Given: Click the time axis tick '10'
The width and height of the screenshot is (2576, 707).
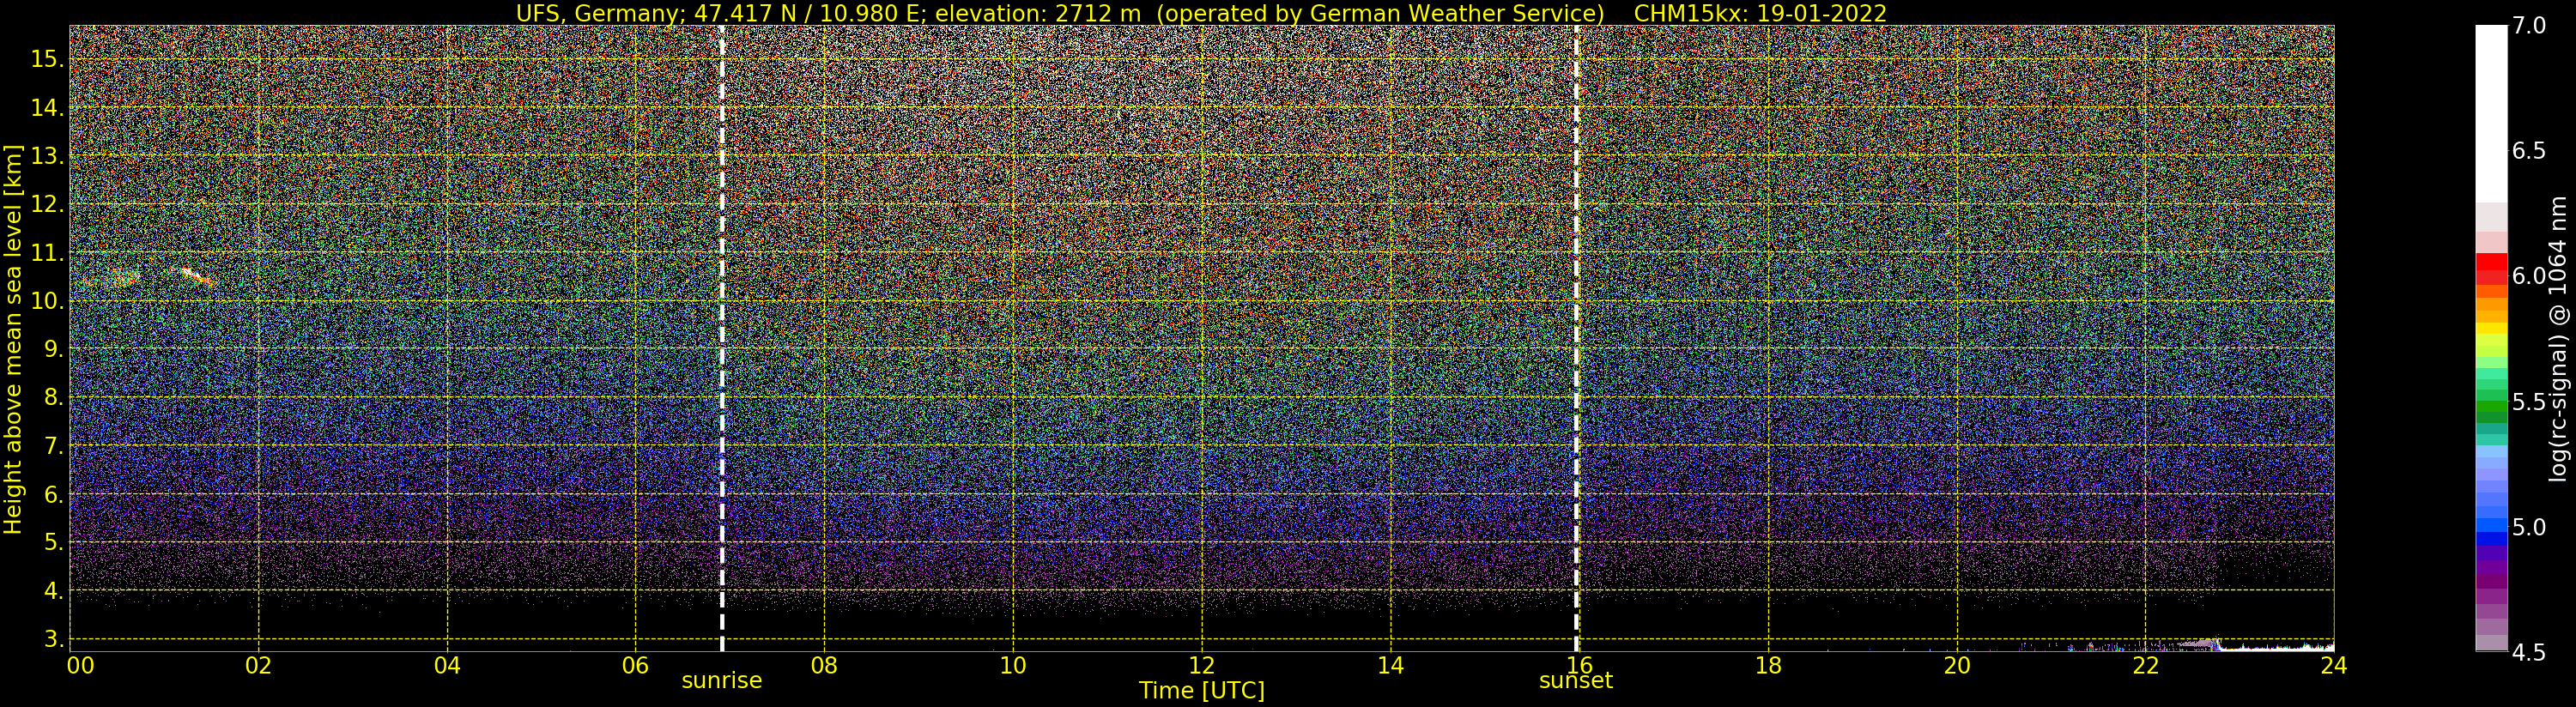Looking at the screenshot, I should tap(1013, 665).
